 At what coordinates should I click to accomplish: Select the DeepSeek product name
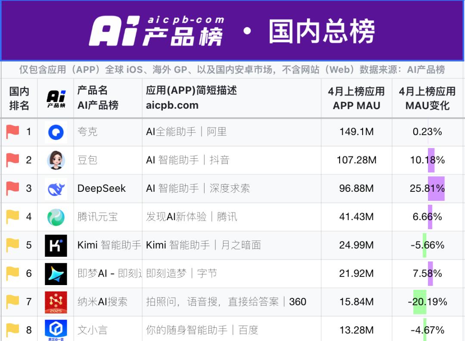pos(102,188)
